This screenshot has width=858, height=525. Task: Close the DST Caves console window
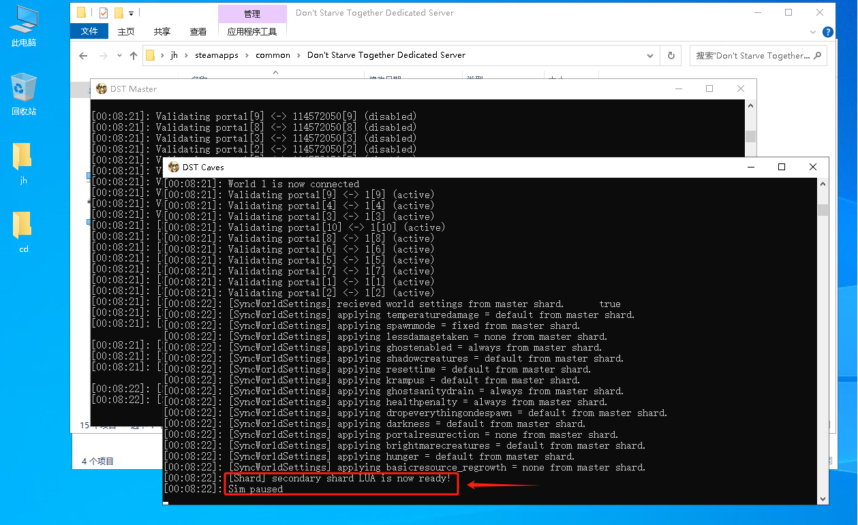point(813,167)
